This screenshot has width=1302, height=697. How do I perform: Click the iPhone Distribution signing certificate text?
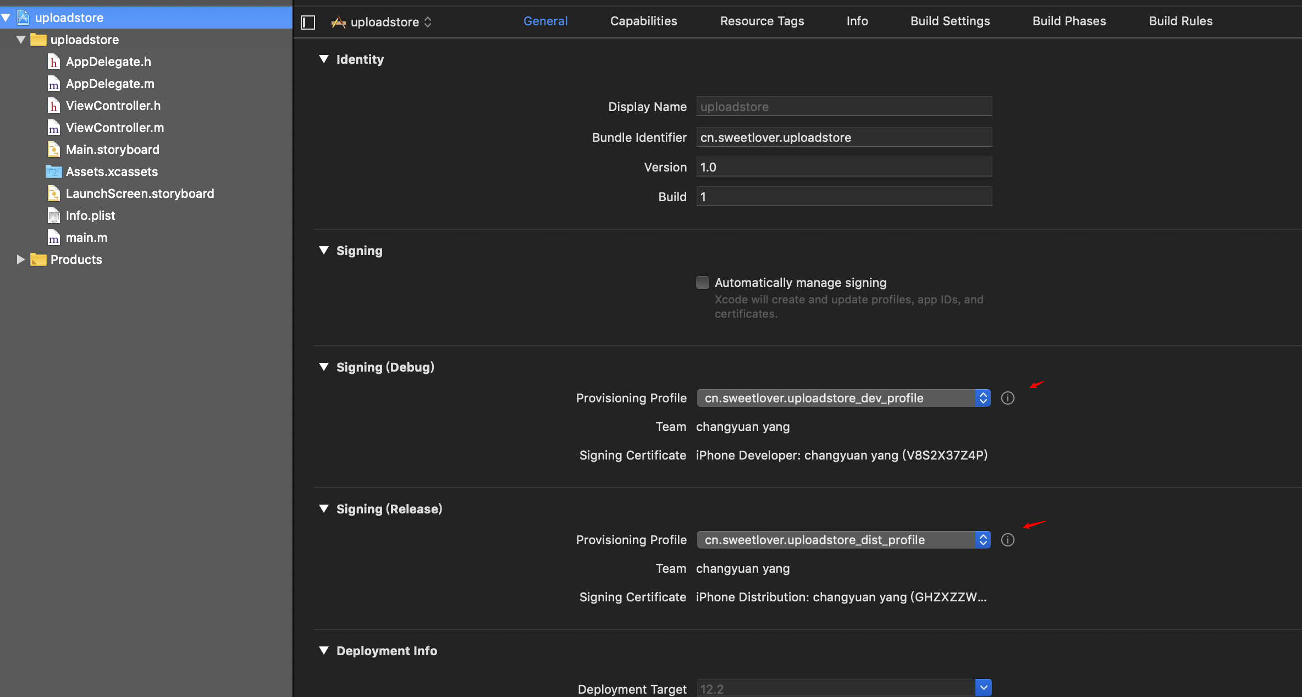pos(841,597)
